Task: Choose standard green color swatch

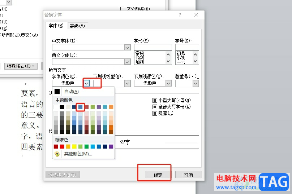Action: [87, 147]
